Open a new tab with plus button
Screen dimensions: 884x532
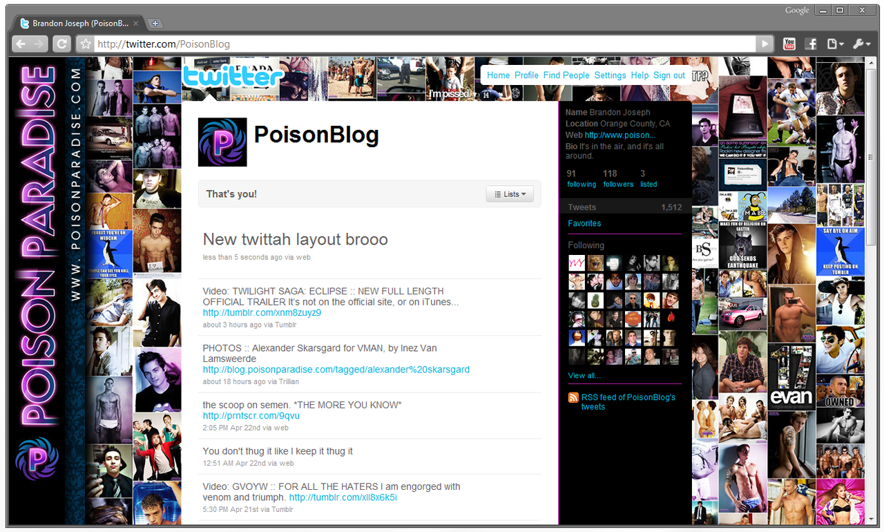point(155,23)
